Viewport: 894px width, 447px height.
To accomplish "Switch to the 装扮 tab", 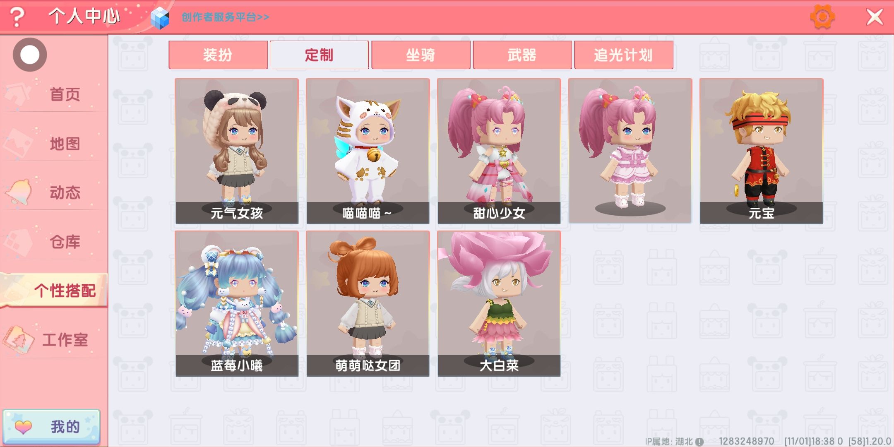I will coord(218,55).
